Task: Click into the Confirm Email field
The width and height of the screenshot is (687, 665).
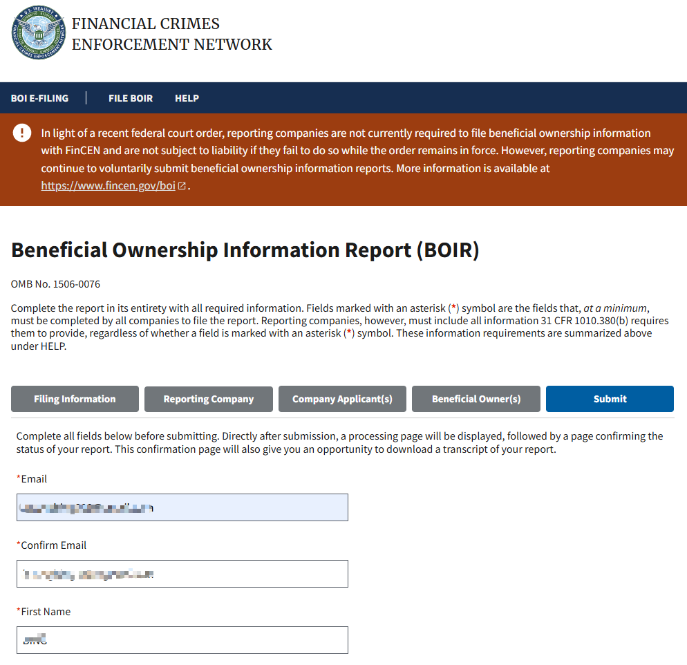Action: tap(182, 574)
